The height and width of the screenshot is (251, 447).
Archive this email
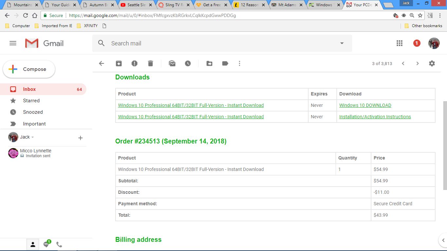pos(119,63)
